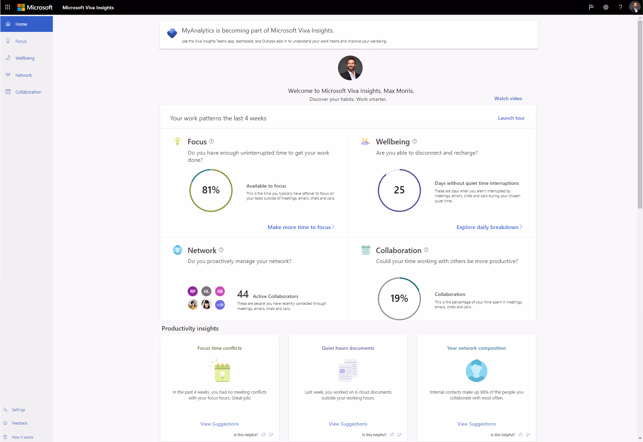Click the Quiet hours documents title

click(348, 348)
